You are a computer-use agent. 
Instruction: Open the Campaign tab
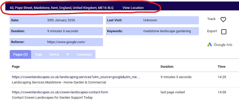coord(84,55)
